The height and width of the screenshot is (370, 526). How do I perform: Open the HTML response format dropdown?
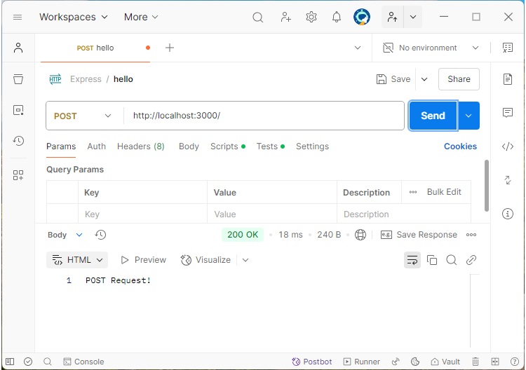[x=77, y=260]
